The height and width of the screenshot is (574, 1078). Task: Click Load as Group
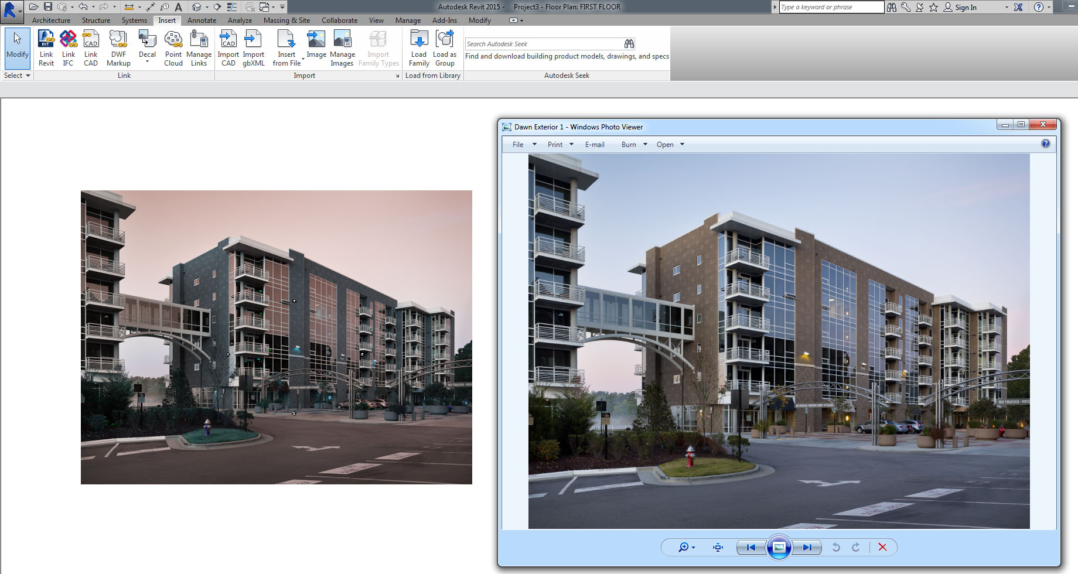pos(445,48)
